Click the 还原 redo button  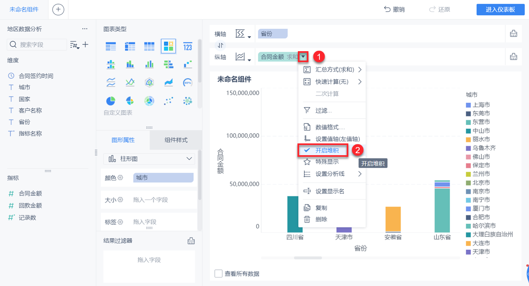pyautogui.click(x=439, y=9)
